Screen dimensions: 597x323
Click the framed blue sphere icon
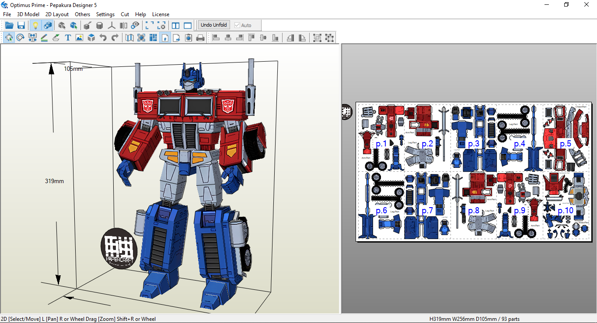141,38
